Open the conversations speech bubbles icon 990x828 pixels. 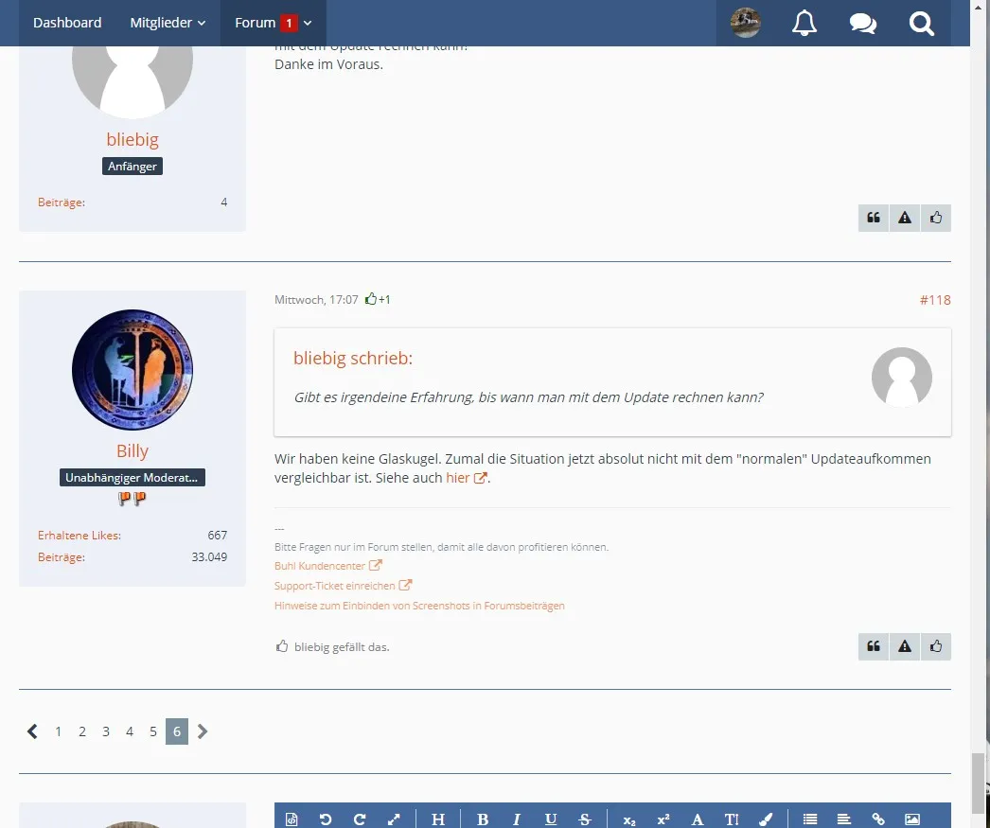point(862,23)
